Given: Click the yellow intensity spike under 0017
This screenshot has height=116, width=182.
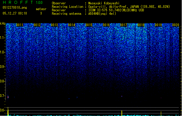Looking at the screenshot, I should (x=122, y=113).
